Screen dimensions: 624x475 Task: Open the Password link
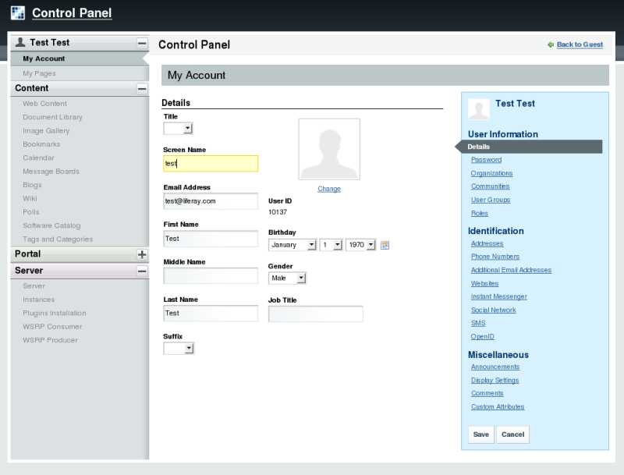pos(486,160)
